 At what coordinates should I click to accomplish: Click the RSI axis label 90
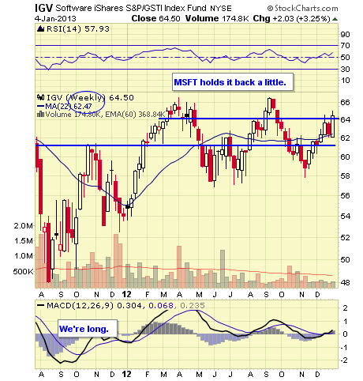coord(345,35)
